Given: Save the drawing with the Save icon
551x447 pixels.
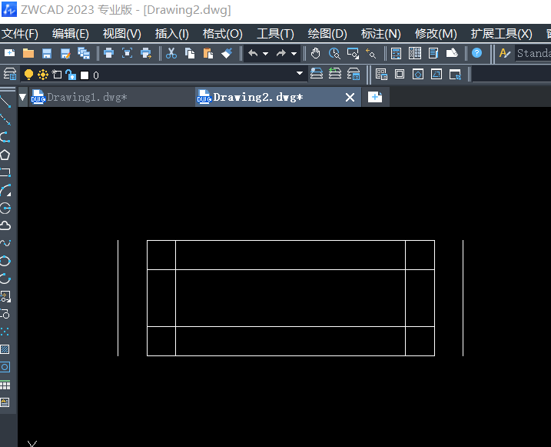Looking at the screenshot, I should click(x=47, y=53).
